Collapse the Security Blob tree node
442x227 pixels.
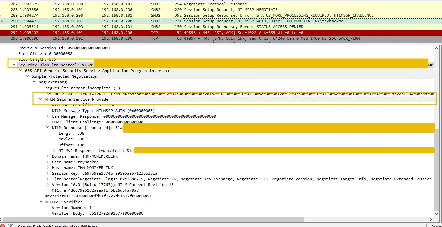(x=14, y=65)
